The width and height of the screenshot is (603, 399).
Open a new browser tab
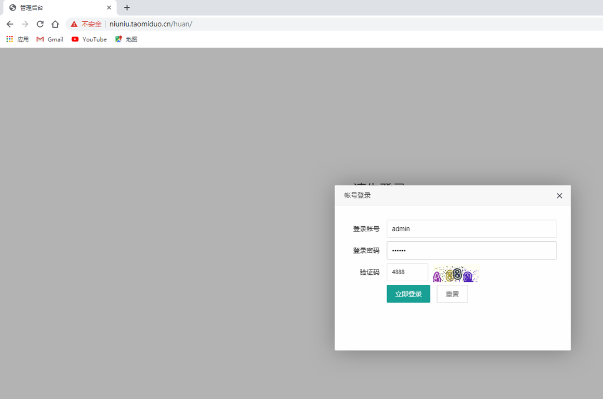[127, 8]
